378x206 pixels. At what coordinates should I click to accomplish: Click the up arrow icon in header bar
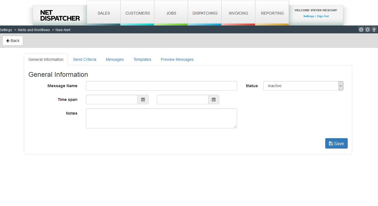pos(374,29)
